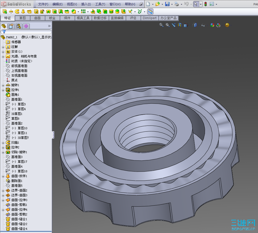The width and height of the screenshot is (258, 233).
Task: Select the Fillet tool
Action: coord(74,11)
